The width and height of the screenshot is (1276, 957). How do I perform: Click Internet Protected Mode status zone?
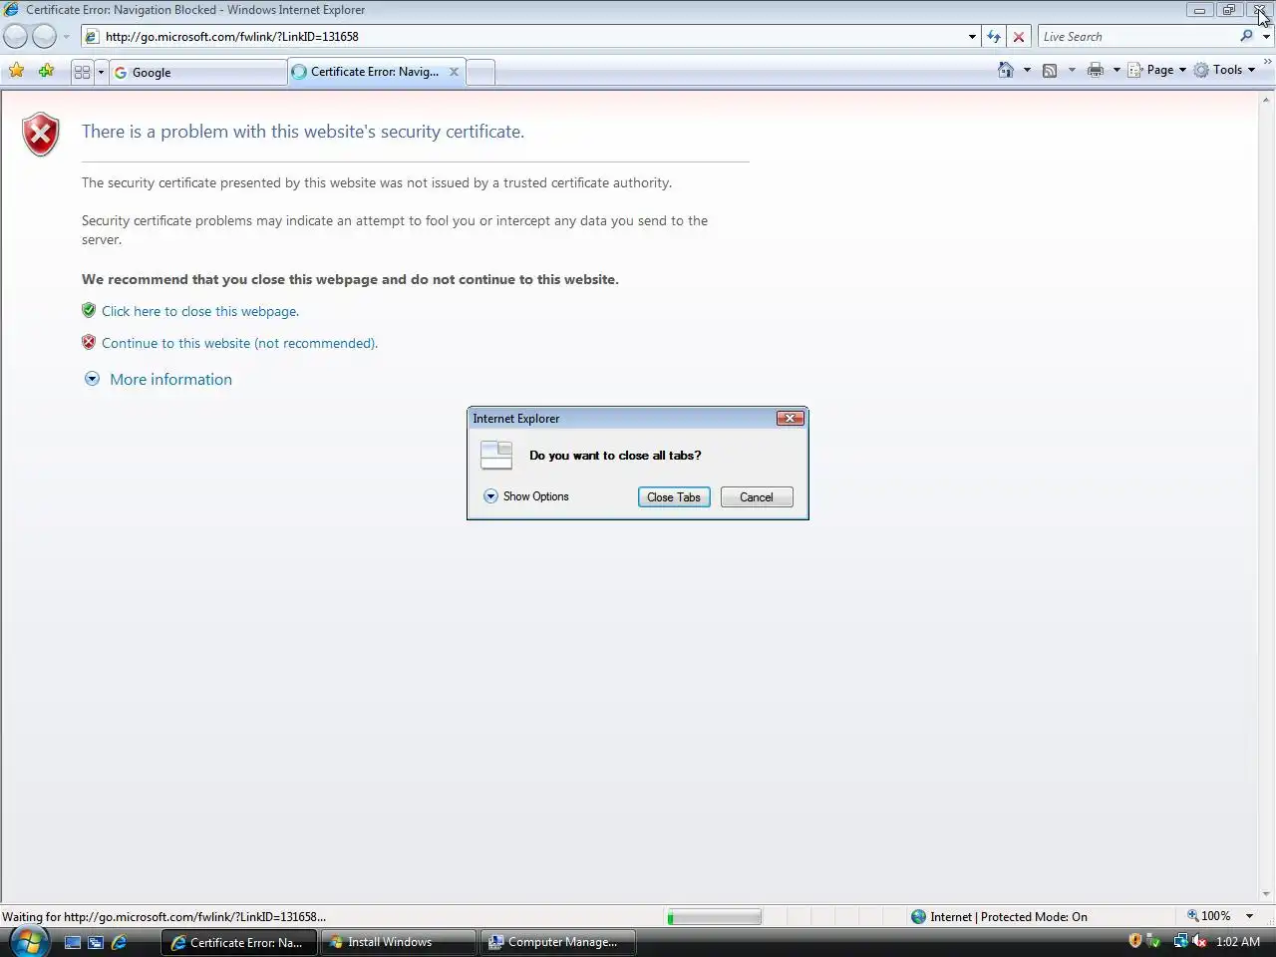pos(999,917)
